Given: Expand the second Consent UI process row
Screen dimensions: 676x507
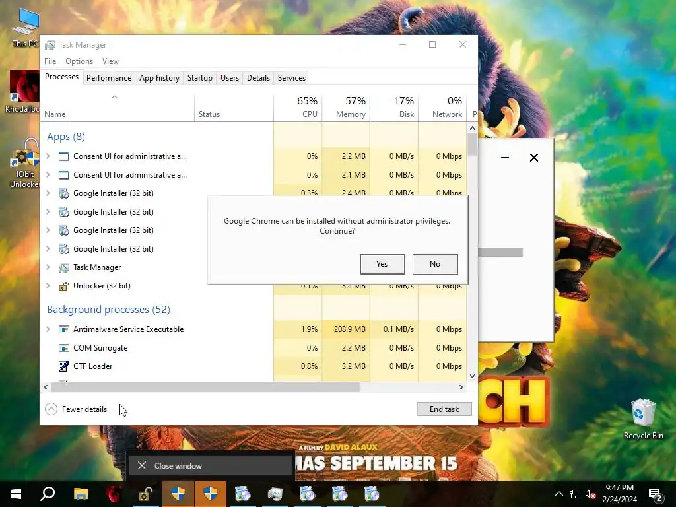Looking at the screenshot, I should (48, 175).
